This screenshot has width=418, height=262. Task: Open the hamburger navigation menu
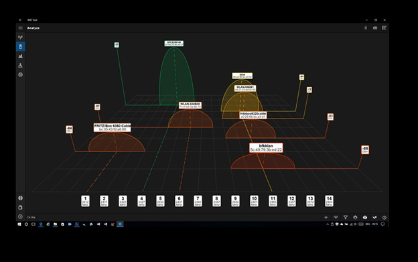tap(21, 28)
